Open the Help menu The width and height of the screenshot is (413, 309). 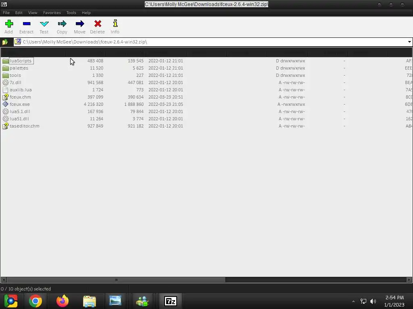click(x=86, y=12)
